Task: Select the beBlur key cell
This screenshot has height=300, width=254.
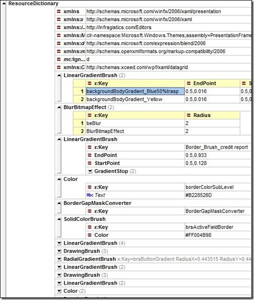Action: pos(135,123)
